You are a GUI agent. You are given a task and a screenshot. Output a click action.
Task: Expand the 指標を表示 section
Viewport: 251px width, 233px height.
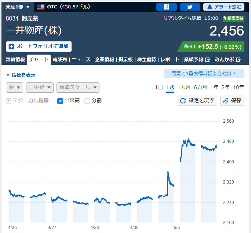pyautogui.click(x=21, y=75)
